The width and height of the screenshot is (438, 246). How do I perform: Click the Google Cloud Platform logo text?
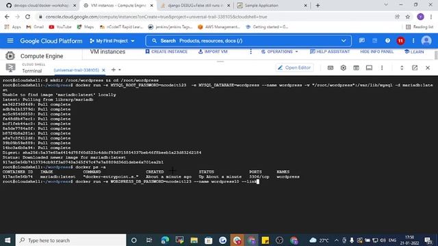click(x=51, y=41)
